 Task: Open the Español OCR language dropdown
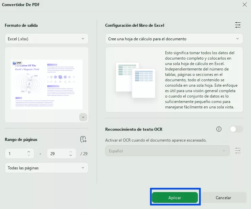[167, 151]
